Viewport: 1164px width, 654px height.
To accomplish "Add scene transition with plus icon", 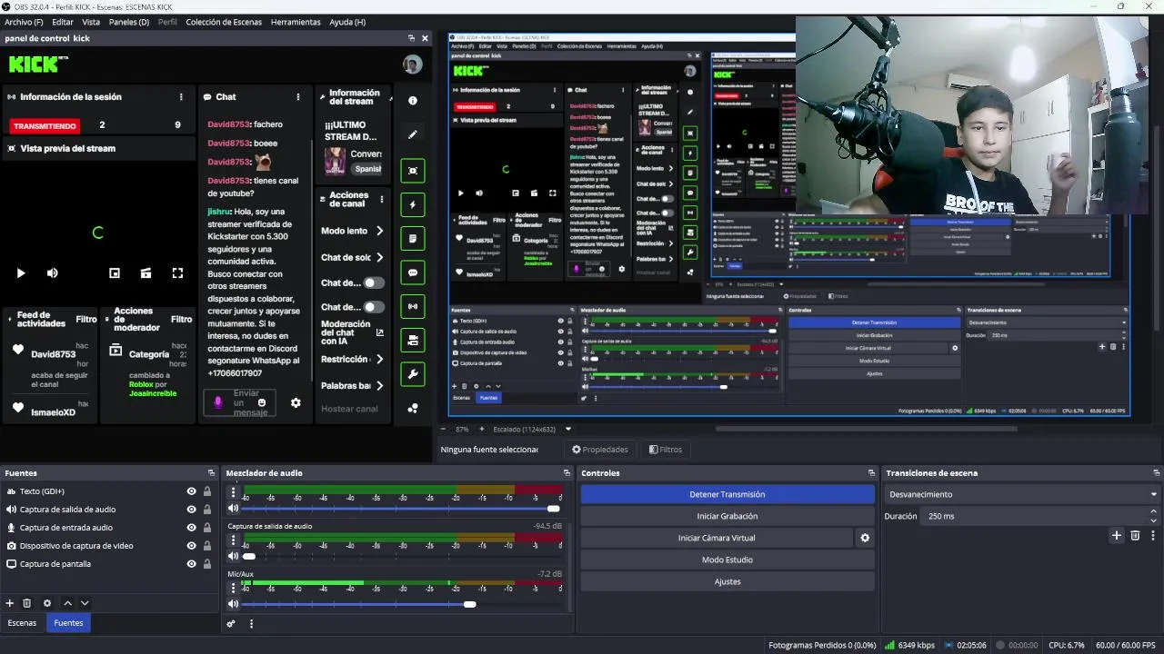I will pos(1117,536).
